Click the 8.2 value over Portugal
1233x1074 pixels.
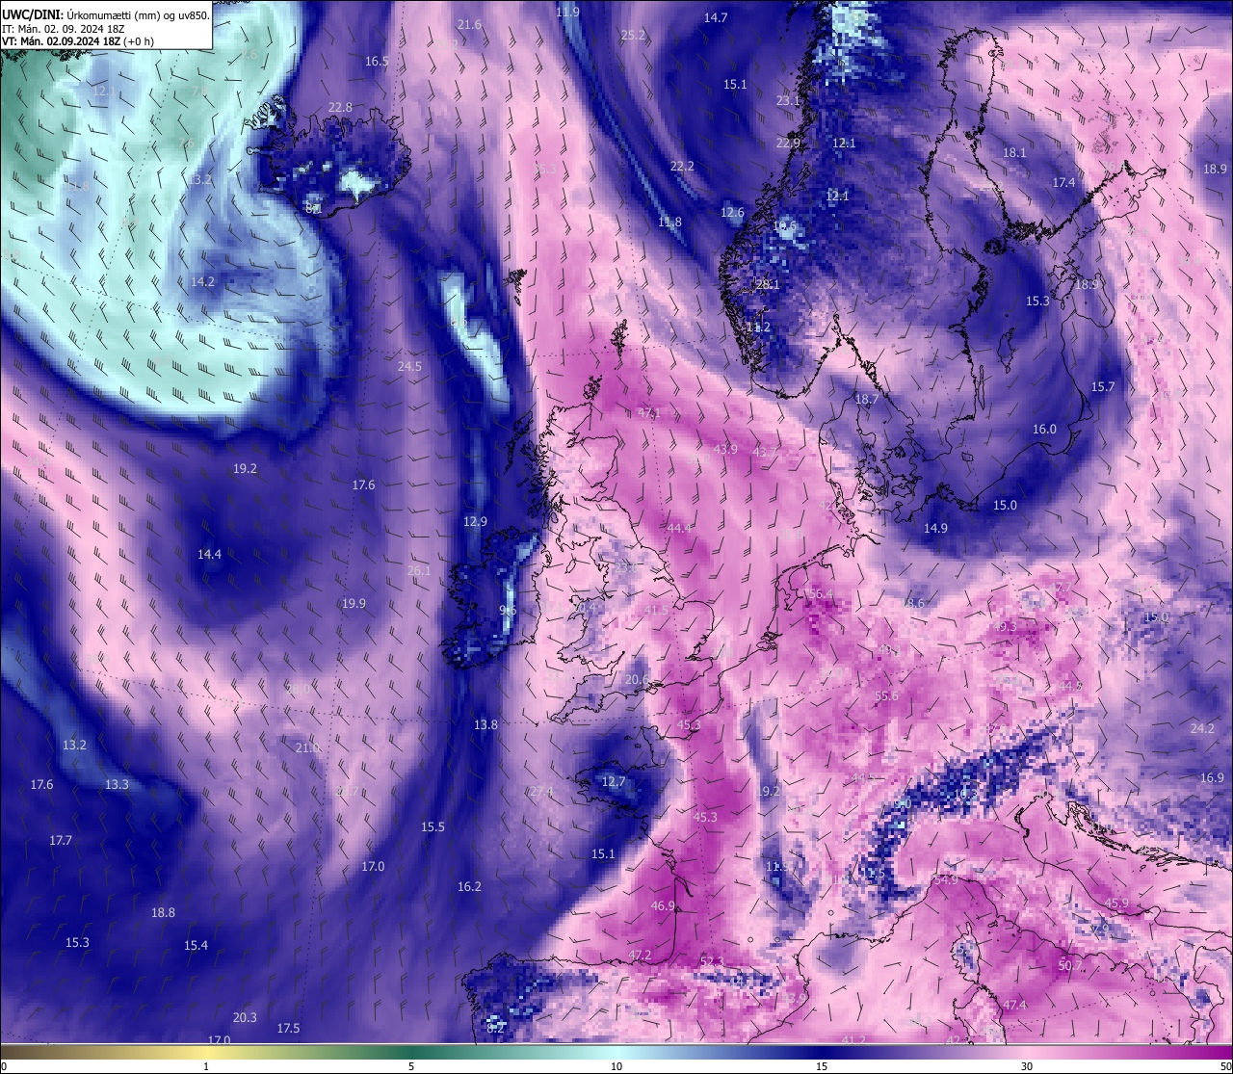[495, 1028]
